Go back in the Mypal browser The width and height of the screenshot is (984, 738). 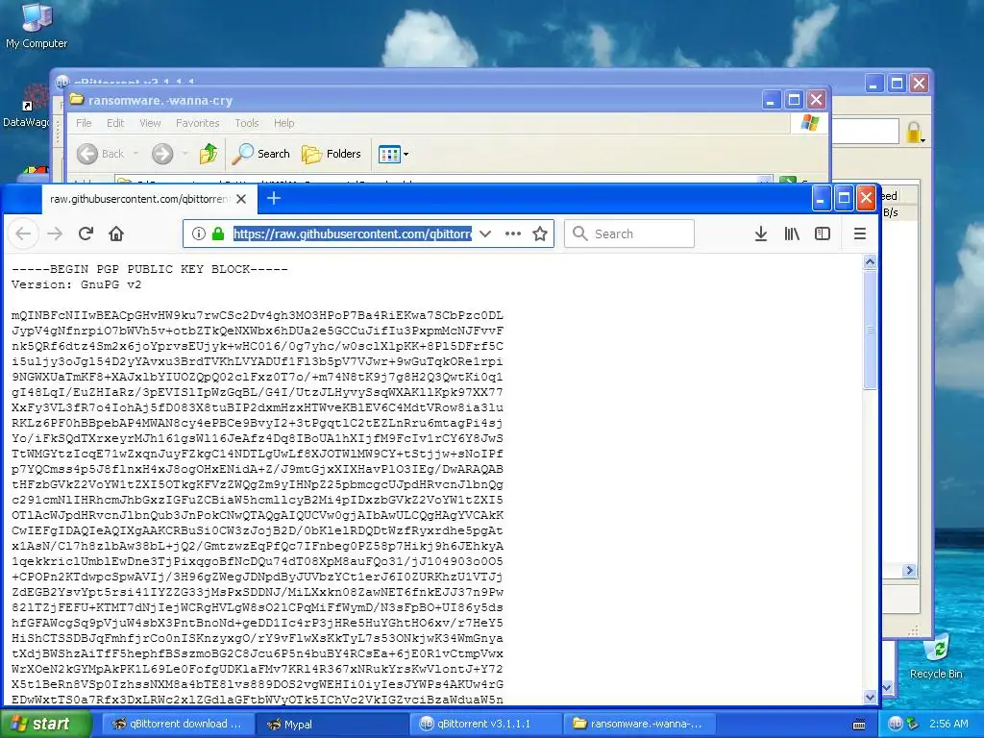point(23,234)
